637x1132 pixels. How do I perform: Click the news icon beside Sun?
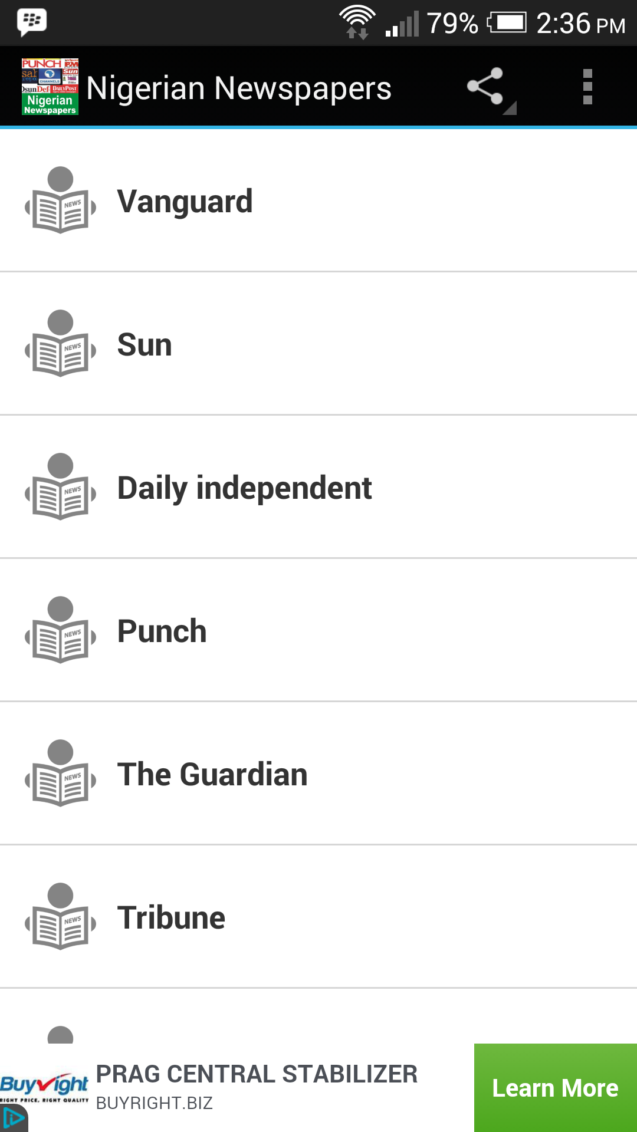click(x=60, y=344)
